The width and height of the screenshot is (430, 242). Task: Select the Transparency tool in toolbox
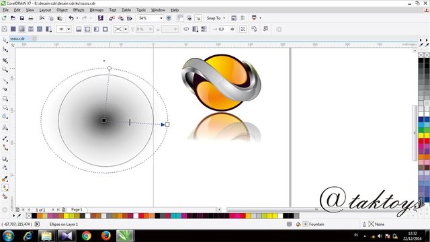coord(5,167)
